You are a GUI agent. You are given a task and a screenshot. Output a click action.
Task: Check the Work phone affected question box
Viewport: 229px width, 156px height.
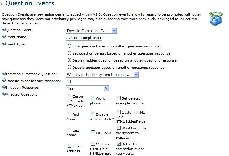[93, 98]
